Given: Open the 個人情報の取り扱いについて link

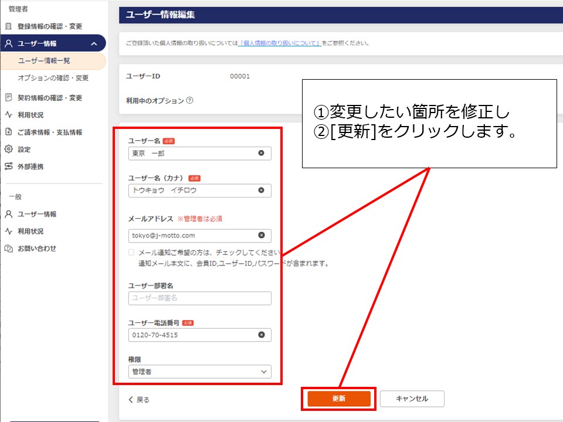Looking at the screenshot, I should coord(280,43).
